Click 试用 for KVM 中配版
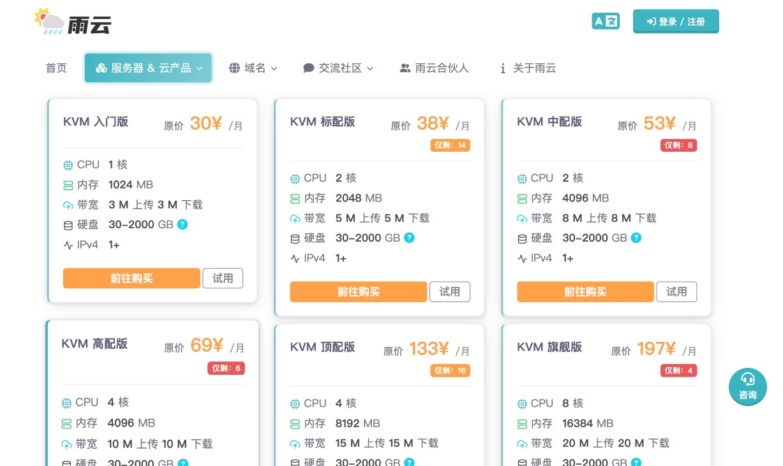The width and height of the screenshot is (783, 466). click(x=677, y=292)
